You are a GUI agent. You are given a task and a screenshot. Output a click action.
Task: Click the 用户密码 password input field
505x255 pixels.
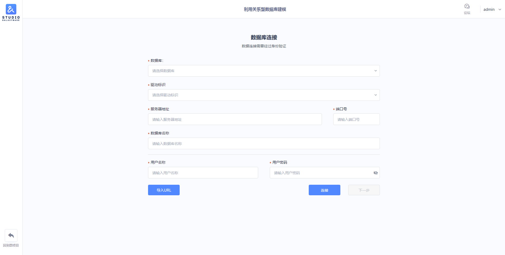(316, 173)
